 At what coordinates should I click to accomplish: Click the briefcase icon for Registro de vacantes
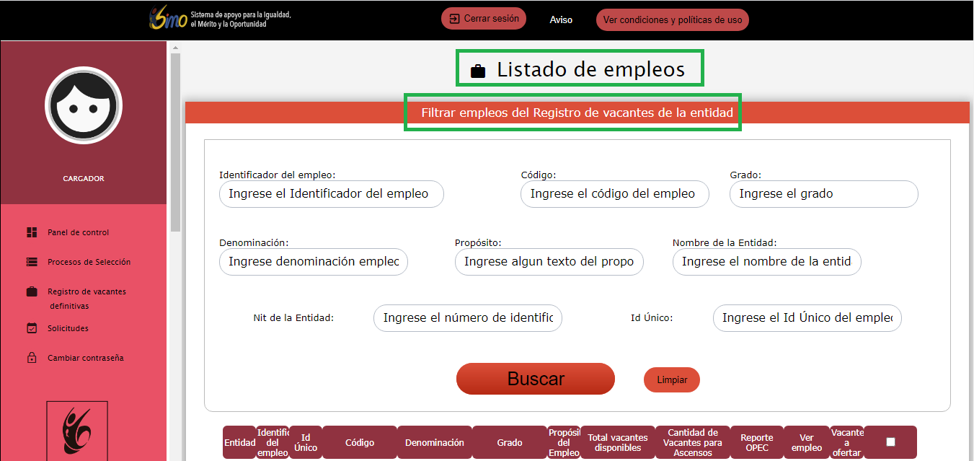(x=32, y=291)
